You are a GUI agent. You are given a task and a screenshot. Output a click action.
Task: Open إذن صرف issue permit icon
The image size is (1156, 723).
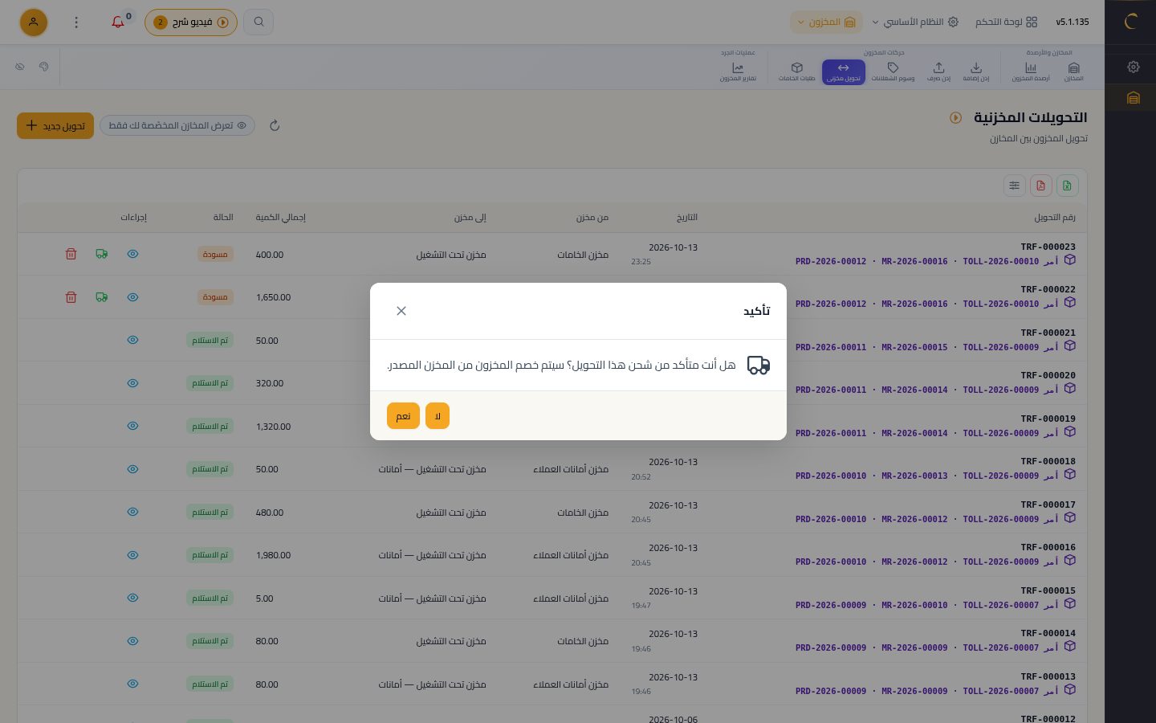(938, 71)
